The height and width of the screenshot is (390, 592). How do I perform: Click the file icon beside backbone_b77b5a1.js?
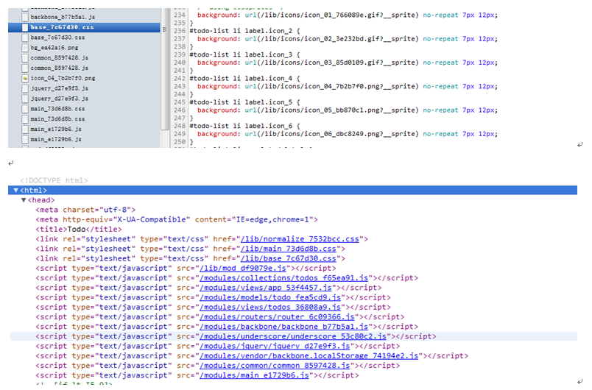coord(25,17)
